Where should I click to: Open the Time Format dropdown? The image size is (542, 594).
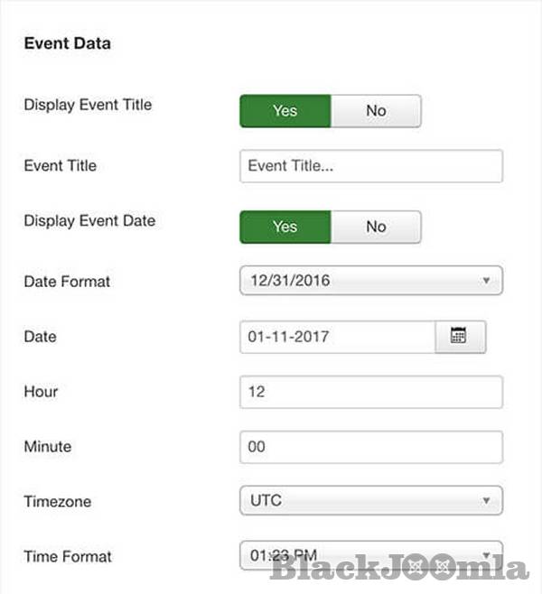370,554
